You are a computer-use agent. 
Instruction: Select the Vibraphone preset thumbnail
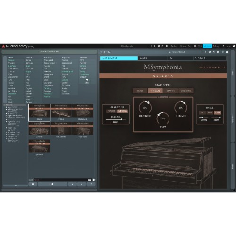point(83,130)
